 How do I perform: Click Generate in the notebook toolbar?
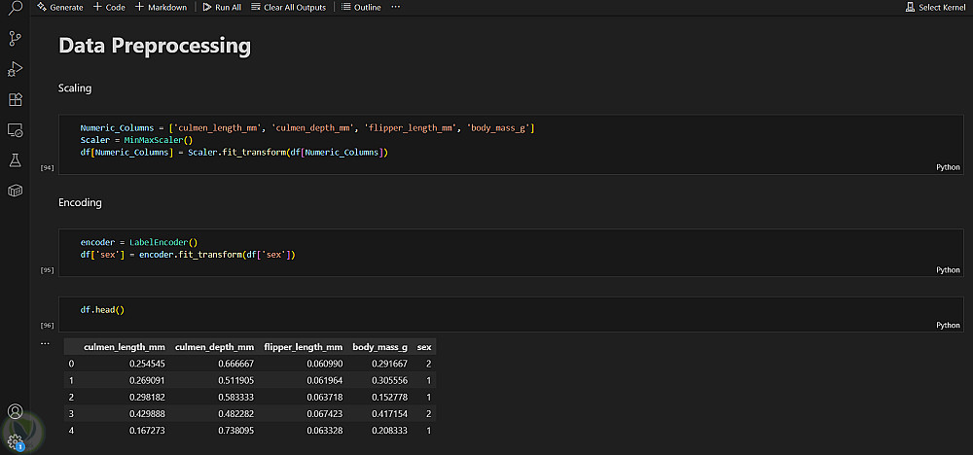coord(59,7)
